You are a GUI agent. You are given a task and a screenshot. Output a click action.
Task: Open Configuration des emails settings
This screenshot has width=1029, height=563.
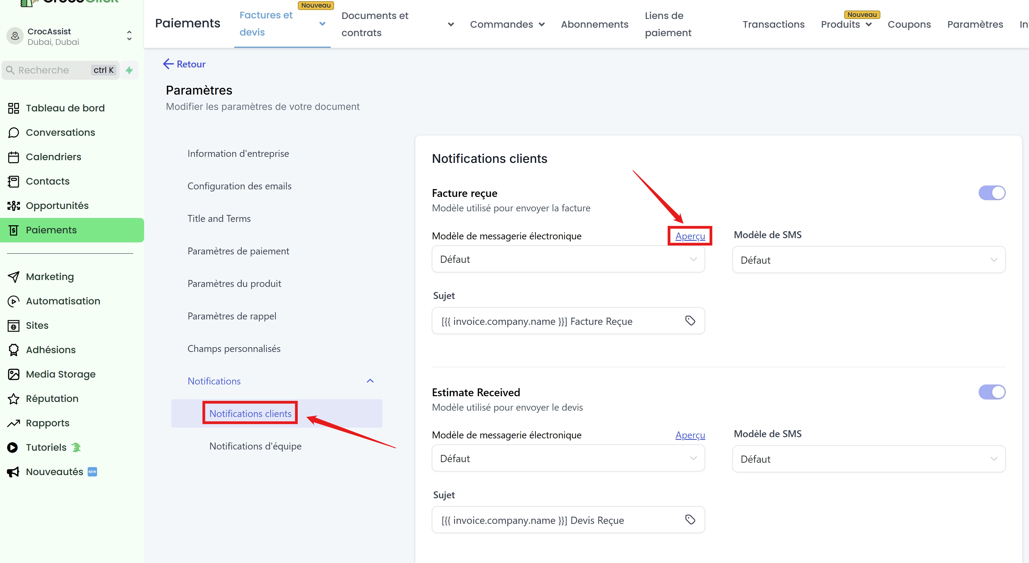point(239,186)
